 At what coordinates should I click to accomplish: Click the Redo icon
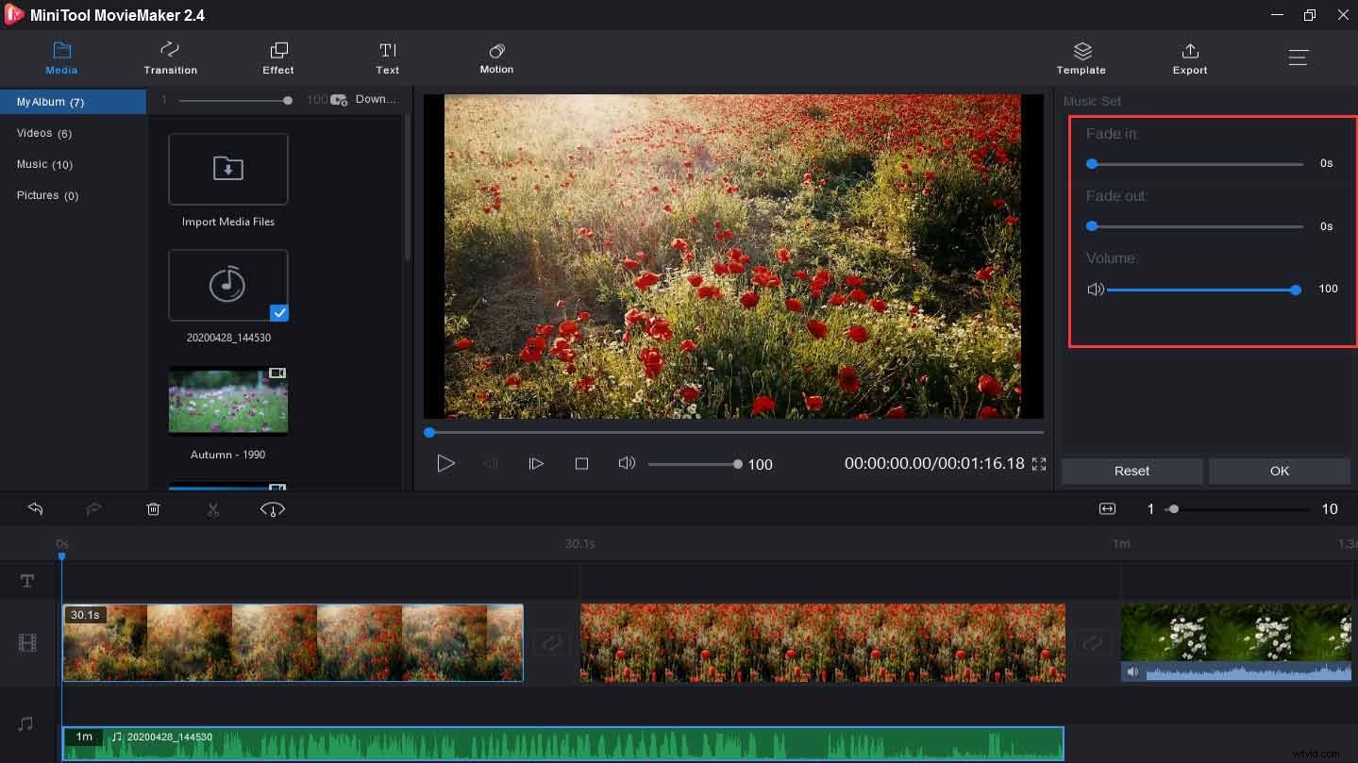(93, 508)
